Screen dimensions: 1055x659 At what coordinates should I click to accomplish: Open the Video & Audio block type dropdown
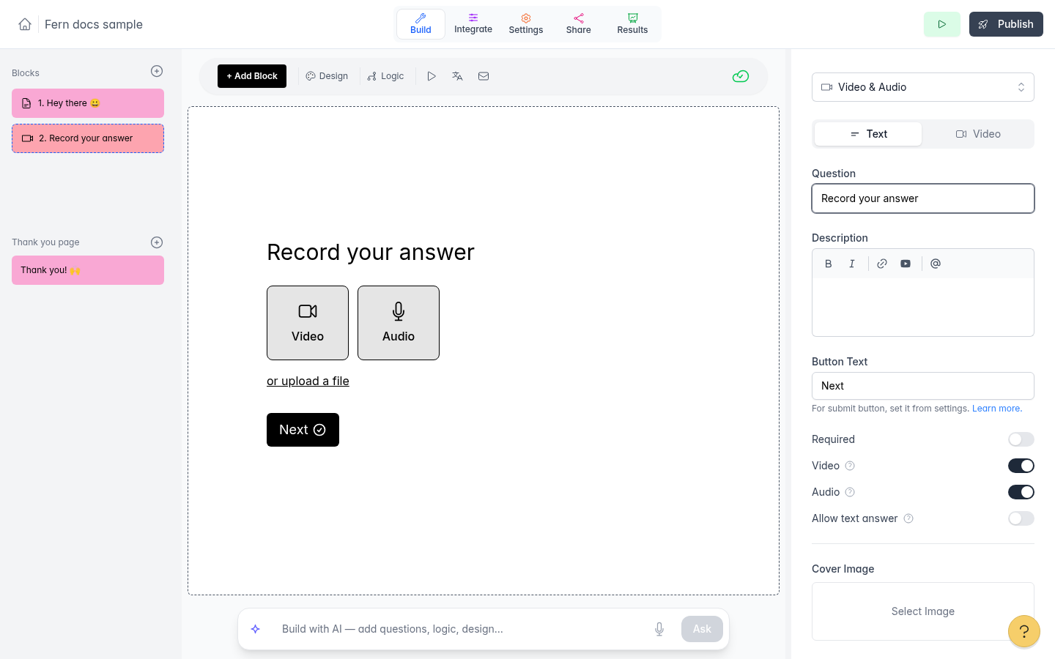coord(923,87)
